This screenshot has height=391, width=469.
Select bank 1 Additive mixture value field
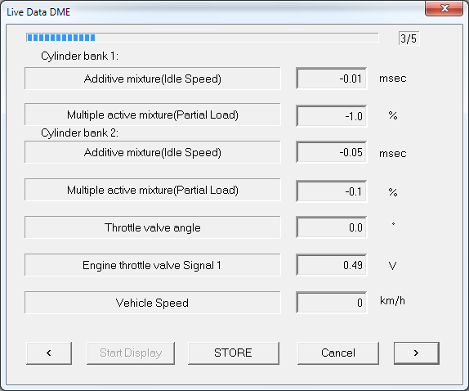coord(331,79)
